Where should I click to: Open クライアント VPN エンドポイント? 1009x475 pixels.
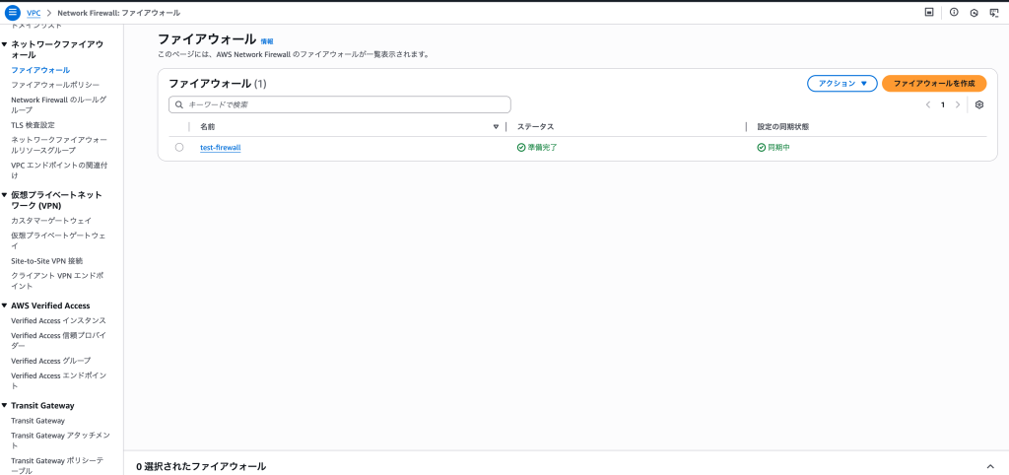coord(57,281)
